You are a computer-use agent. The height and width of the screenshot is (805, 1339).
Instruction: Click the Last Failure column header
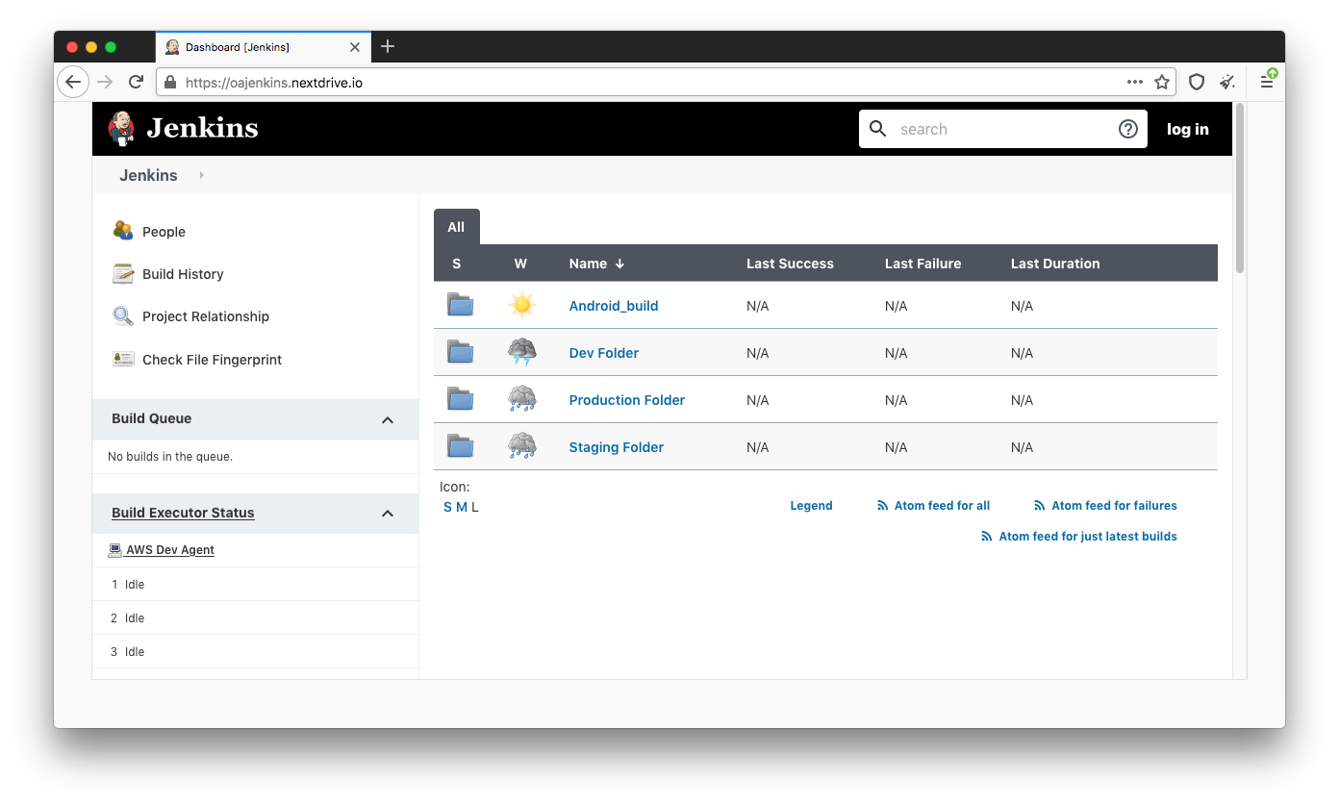(x=922, y=264)
